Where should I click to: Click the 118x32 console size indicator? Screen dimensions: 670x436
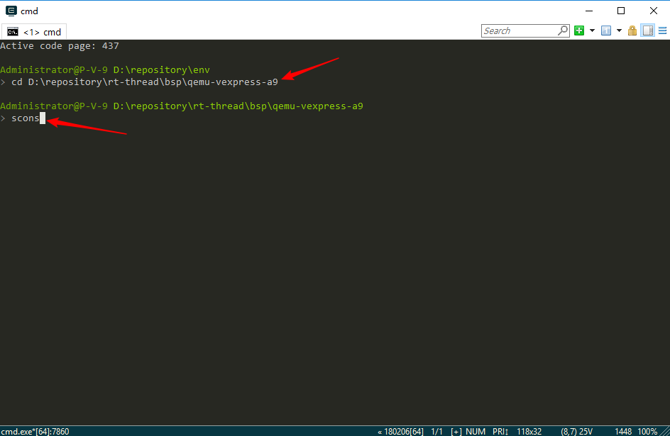coord(529,431)
